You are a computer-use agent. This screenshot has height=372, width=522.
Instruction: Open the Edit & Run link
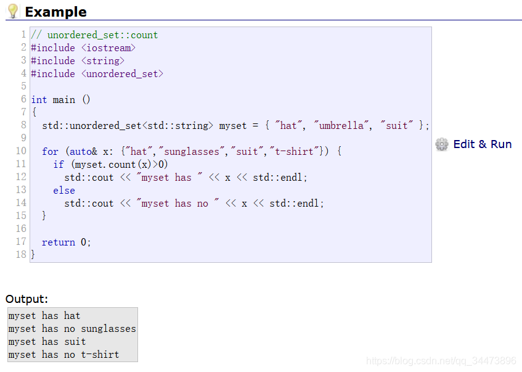483,144
